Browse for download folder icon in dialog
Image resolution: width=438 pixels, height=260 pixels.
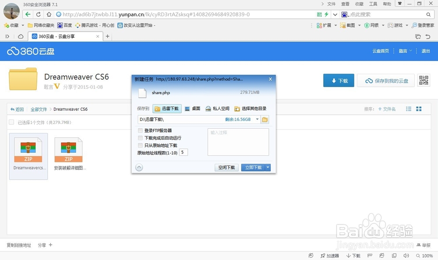(265, 119)
